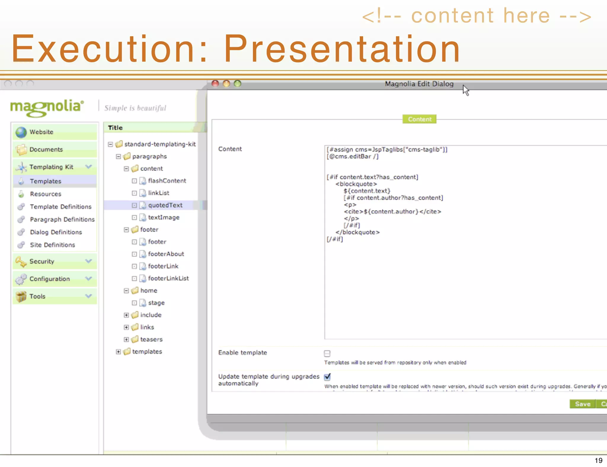Click the small box beside footerAbout
Screen dimensions: 607x467
coord(134,254)
